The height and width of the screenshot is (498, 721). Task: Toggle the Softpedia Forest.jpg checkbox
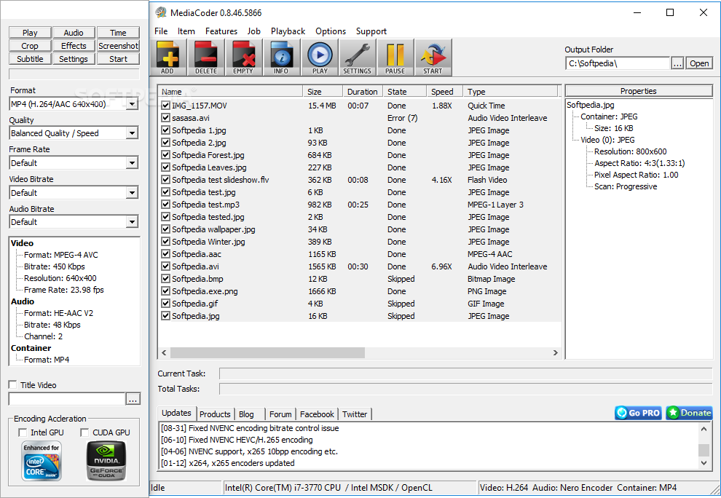point(165,155)
